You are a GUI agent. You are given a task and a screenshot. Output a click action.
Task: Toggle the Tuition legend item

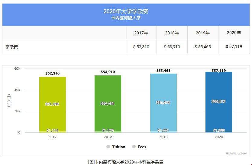[116, 147]
